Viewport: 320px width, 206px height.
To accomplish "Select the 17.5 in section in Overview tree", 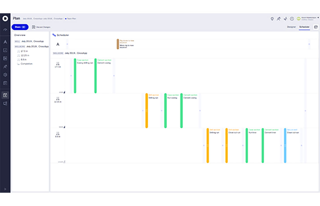I will (23, 51).
